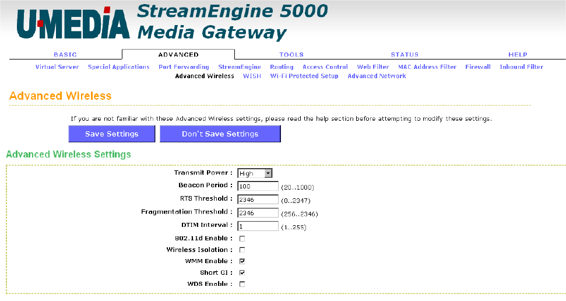Open the Routing page
This screenshot has height=301, width=566.
tap(282, 67)
